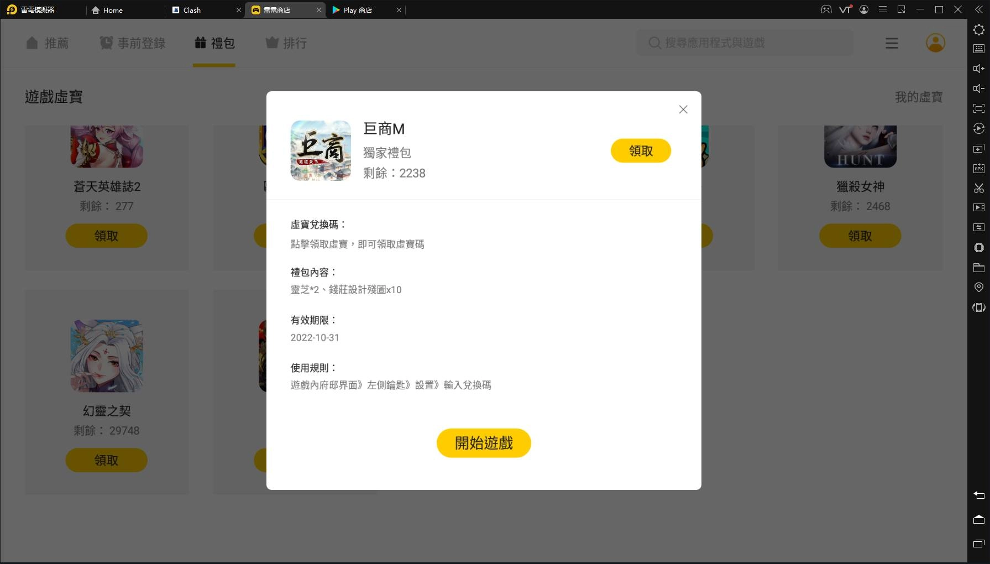Take a screenshot with scissors icon
The image size is (990, 564).
(x=978, y=188)
